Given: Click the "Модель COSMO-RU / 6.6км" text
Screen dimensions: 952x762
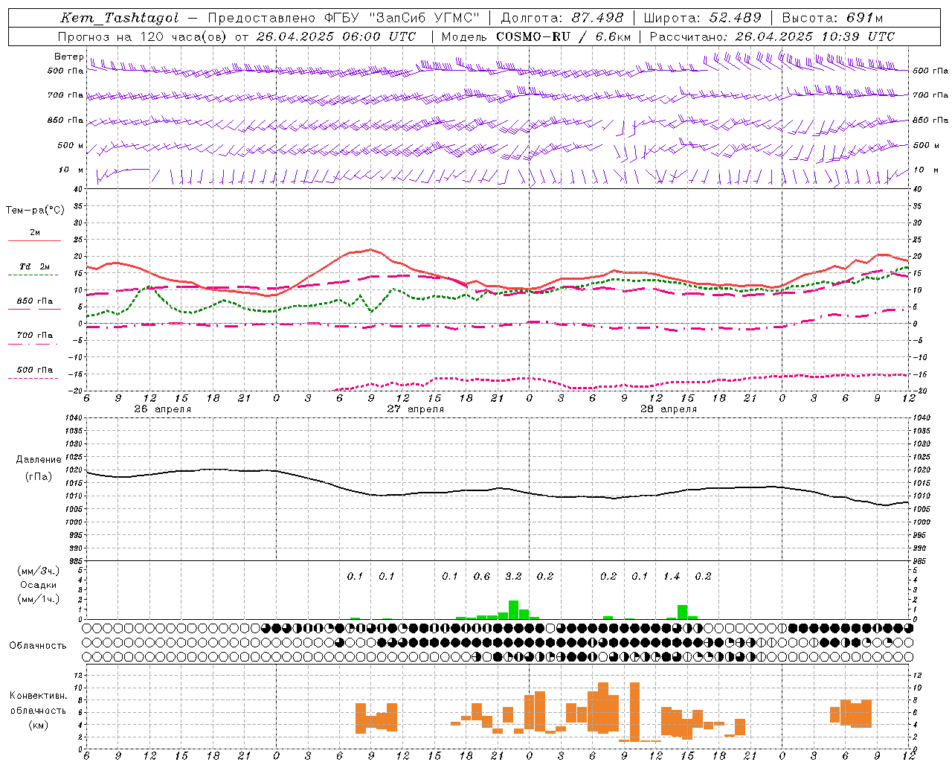Looking at the screenshot, I should pos(535,36).
